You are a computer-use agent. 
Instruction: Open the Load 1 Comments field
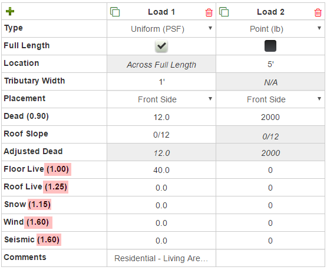(161, 258)
